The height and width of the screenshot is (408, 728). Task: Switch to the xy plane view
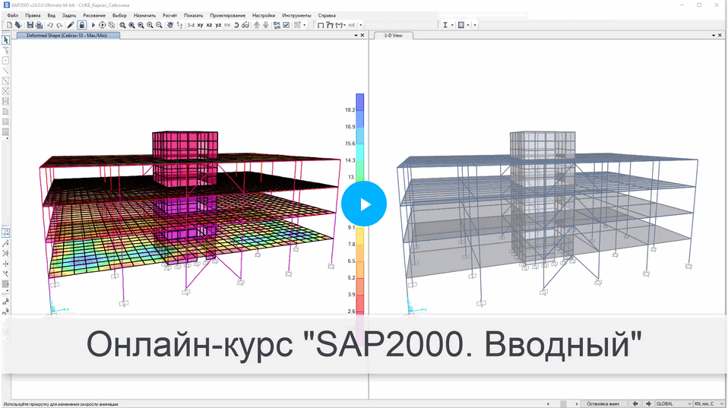tap(200, 25)
